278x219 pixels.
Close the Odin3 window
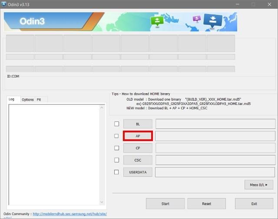pos(269,4)
